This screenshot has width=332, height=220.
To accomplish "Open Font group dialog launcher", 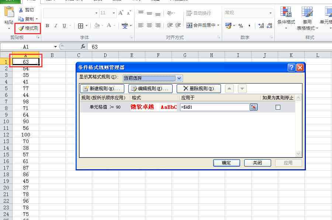I will click(x=131, y=38).
